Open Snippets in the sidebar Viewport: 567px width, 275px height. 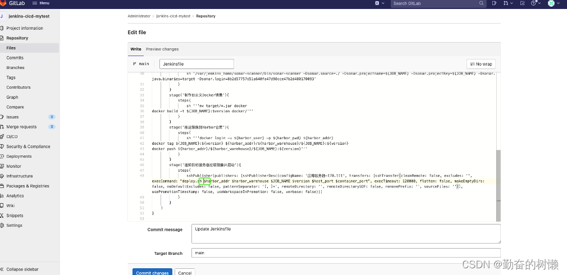(15, 216)
